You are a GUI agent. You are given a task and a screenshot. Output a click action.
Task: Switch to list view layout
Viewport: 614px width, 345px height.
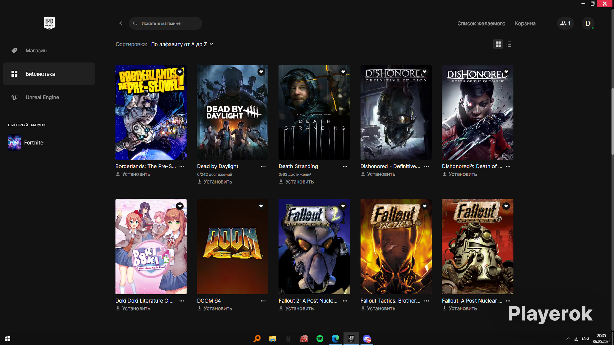(x=509, y=44)
